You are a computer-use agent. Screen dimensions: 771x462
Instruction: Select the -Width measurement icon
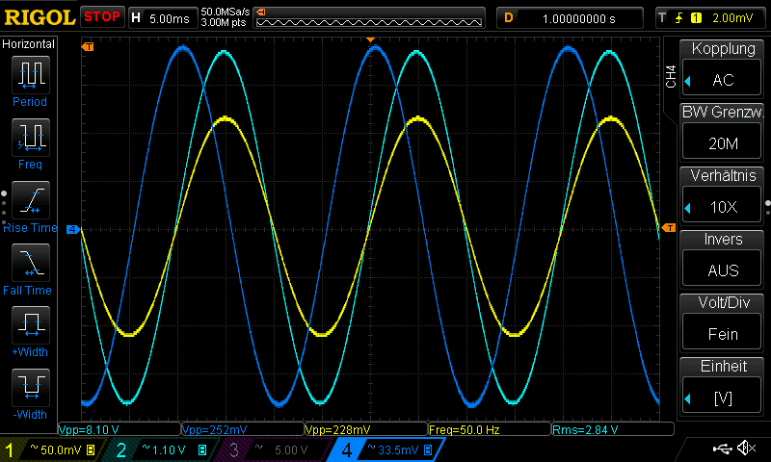click(x=31, y=387)
